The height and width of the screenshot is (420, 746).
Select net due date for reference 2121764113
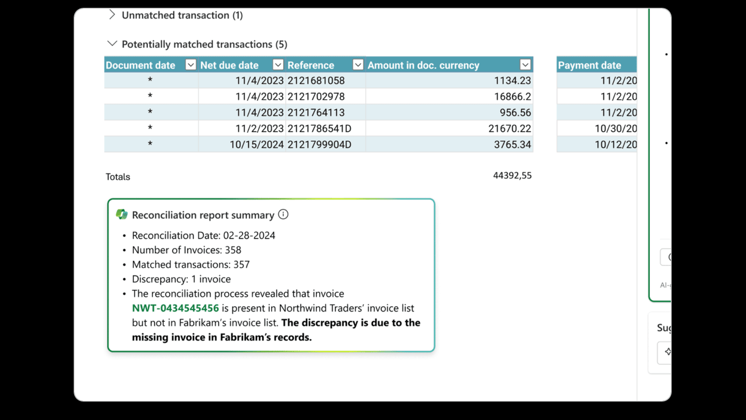point(242,113)
